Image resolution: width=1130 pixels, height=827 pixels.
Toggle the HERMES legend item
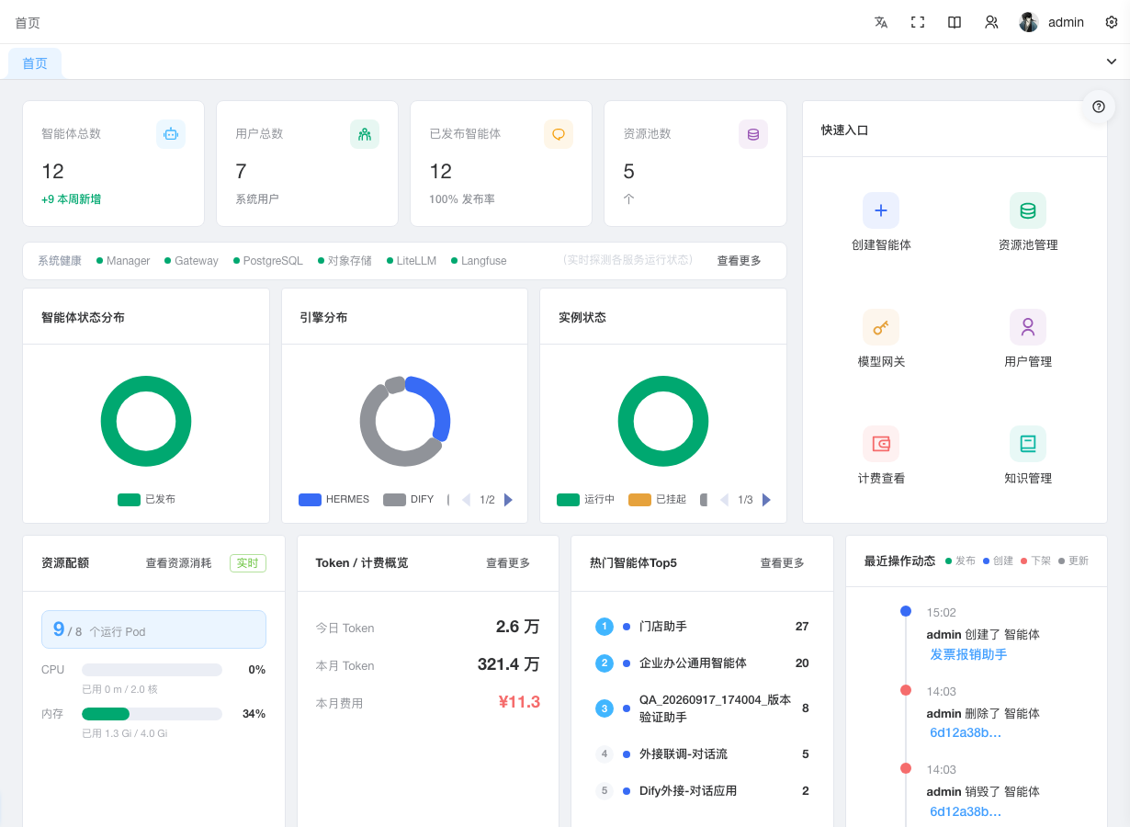tap(334, 500)
